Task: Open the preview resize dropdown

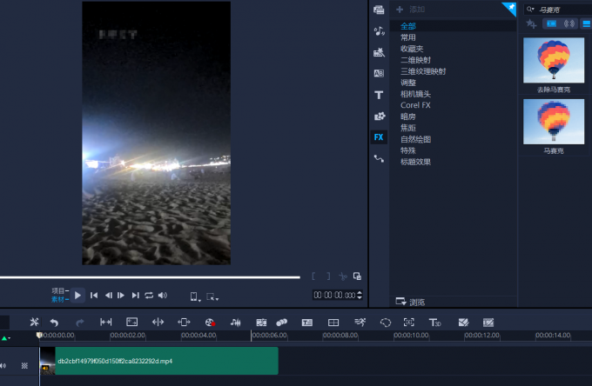Action: (212, 296)
